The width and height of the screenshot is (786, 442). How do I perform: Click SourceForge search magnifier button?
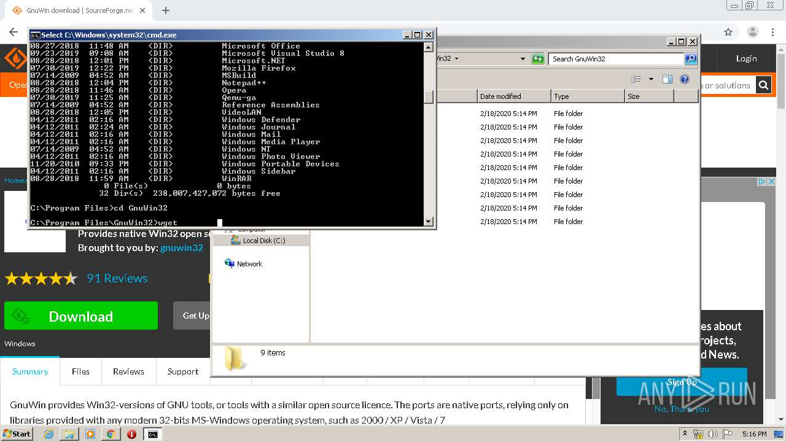click(x=763, y=85)
